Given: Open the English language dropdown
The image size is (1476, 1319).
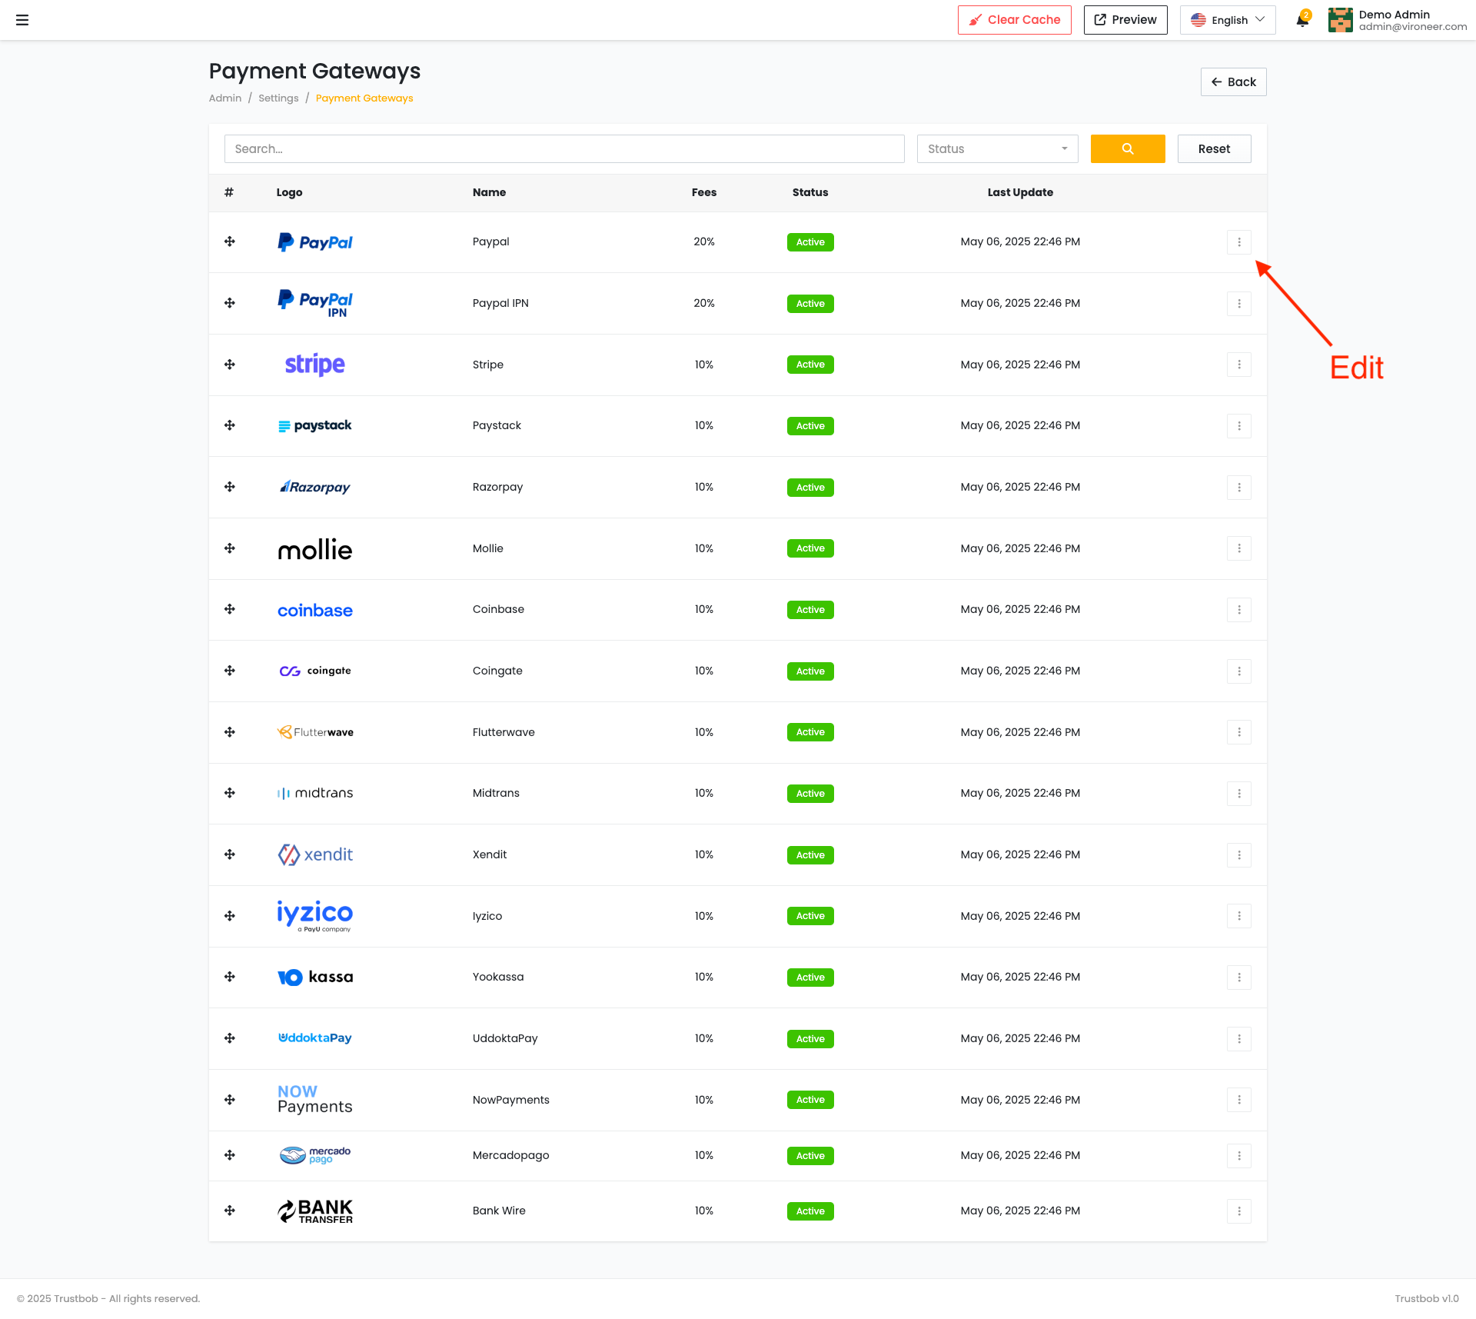Looking at the screenshot, I should click(1228, 20).
